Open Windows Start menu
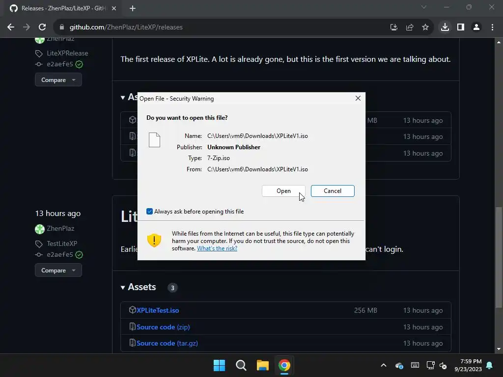The height and width of the screenshot is (377, 503). click(220, 365)
